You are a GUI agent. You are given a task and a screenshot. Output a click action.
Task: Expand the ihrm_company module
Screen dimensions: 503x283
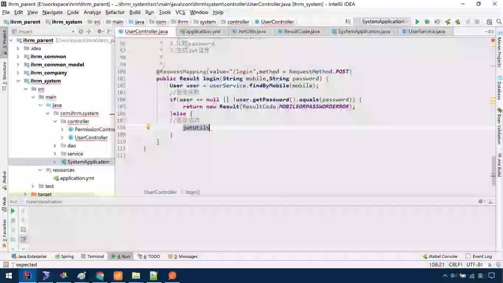pos(18,73)
